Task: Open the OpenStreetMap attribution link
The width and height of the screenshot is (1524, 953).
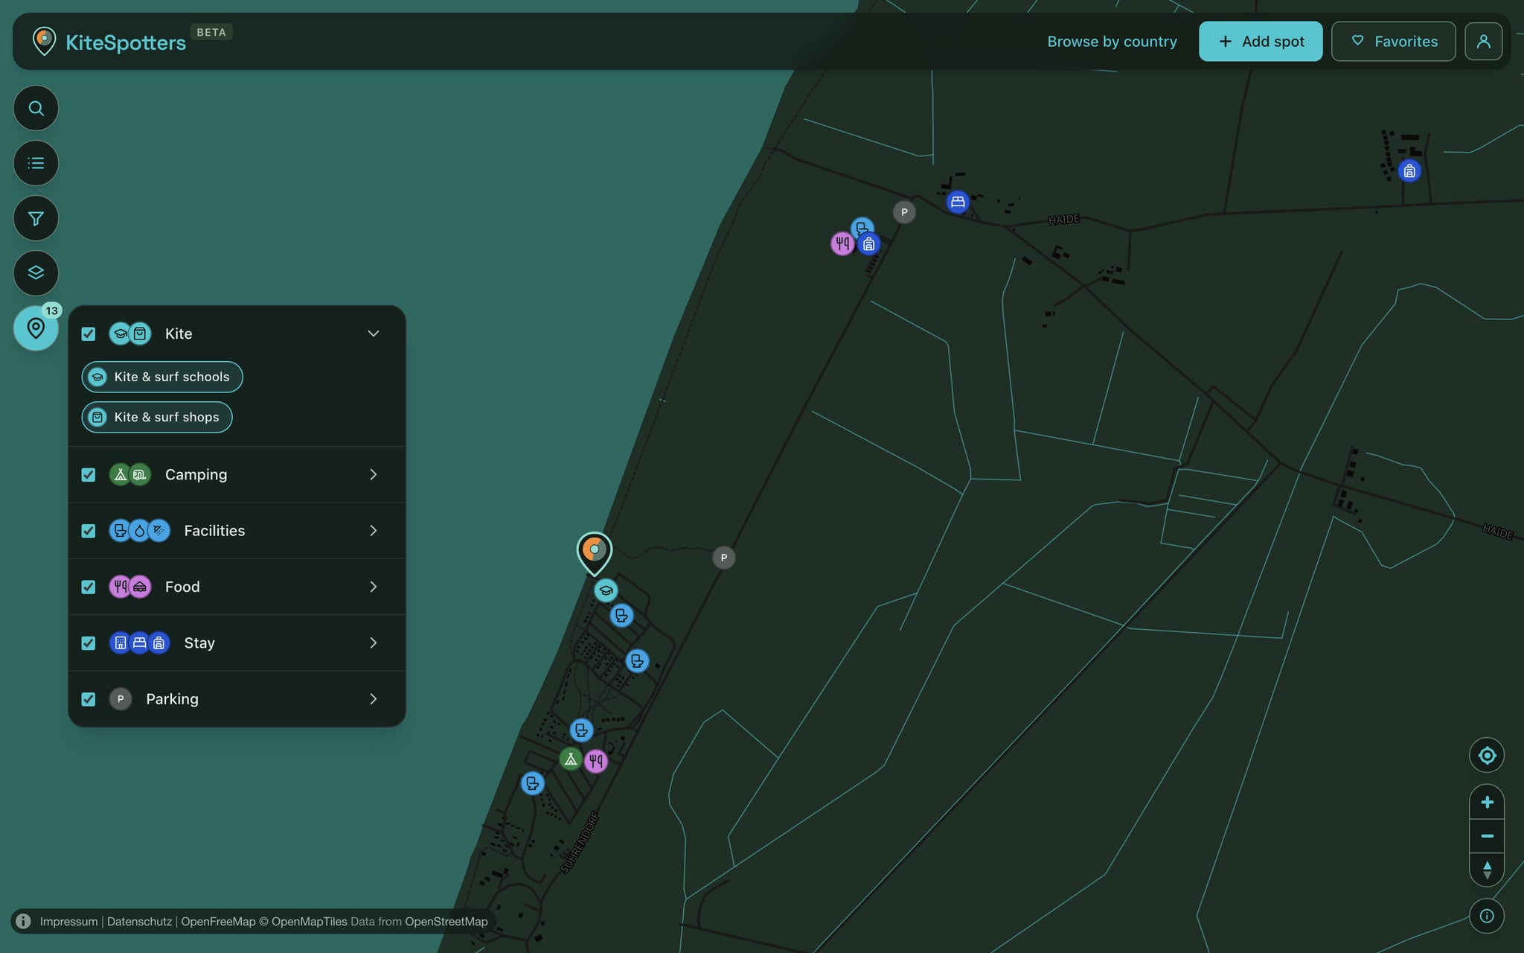Action: point(446,921)
